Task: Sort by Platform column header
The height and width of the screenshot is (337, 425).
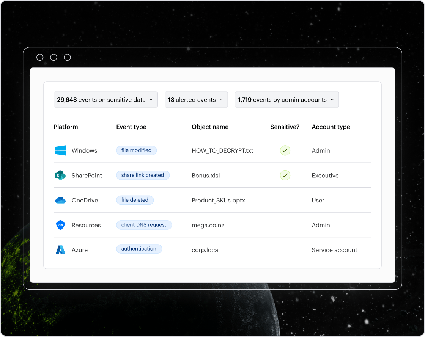Action: pyautogui.click(x=66, y=127)
